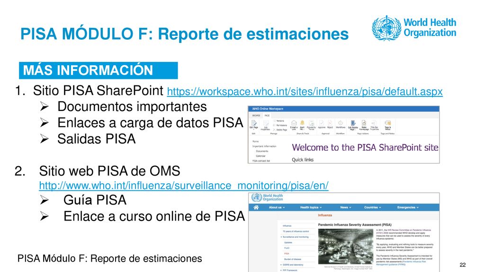Click historical influenza ward photo
Screen dimensions: 485x272
point(346,246)
